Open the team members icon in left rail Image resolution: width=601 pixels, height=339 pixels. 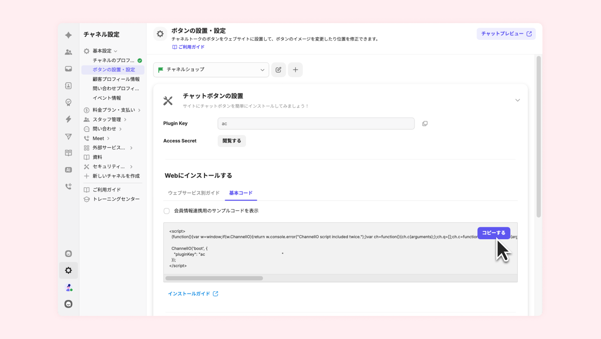point(69,52)
